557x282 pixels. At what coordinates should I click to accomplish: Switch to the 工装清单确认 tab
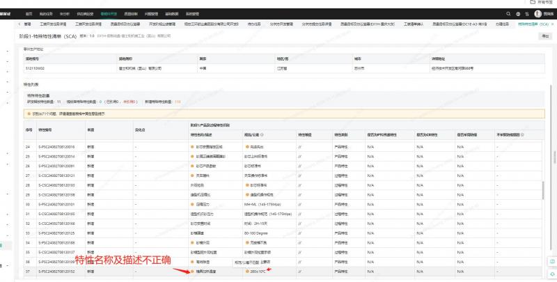414,24
